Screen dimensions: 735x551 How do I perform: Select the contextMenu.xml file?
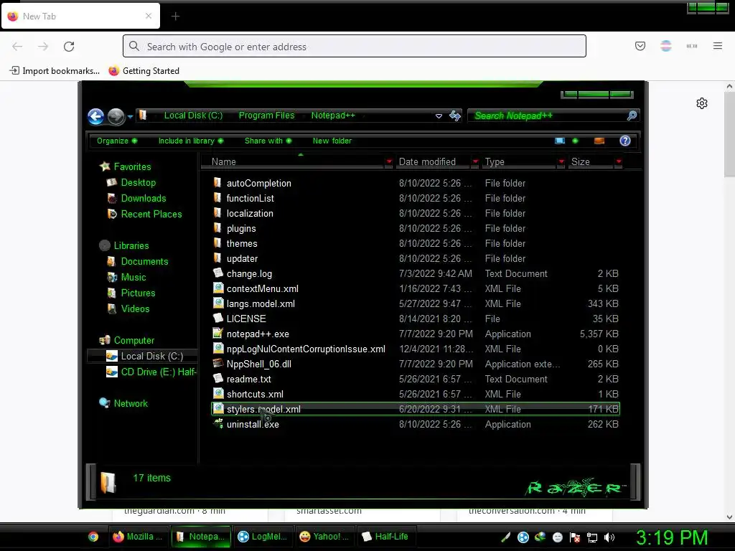pos(263,288)
